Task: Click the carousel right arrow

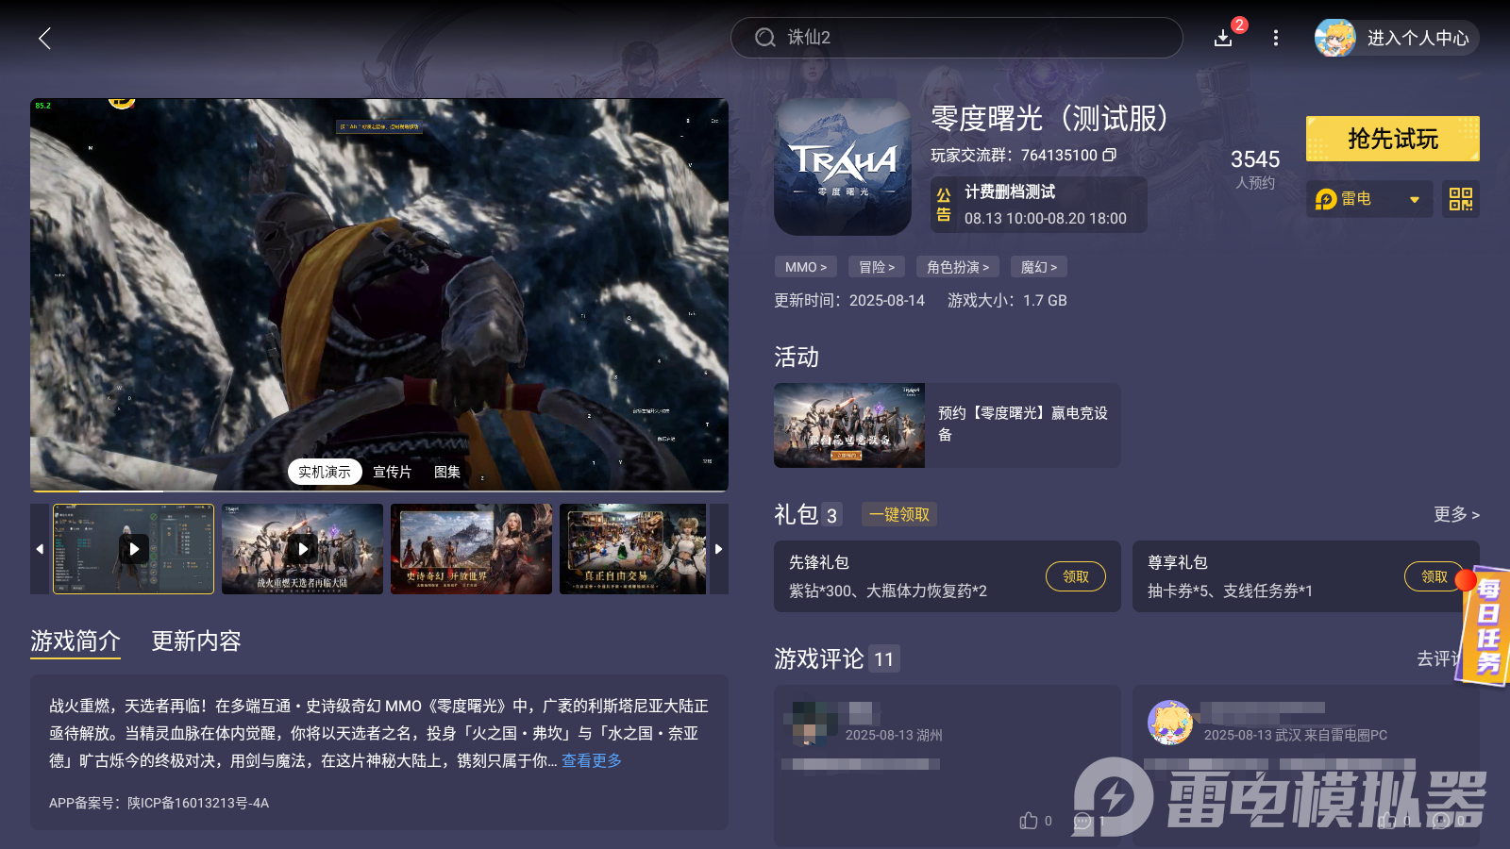Action: coord(718,549)
